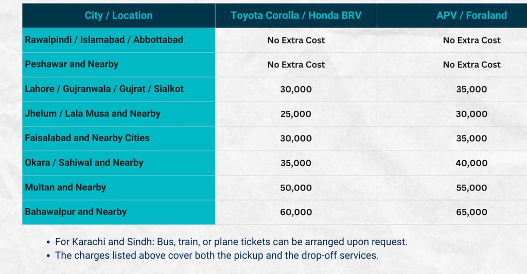Click the Karachi and Sindh tickets note
Screen dimensions: 527x274
tap(231, 242)
